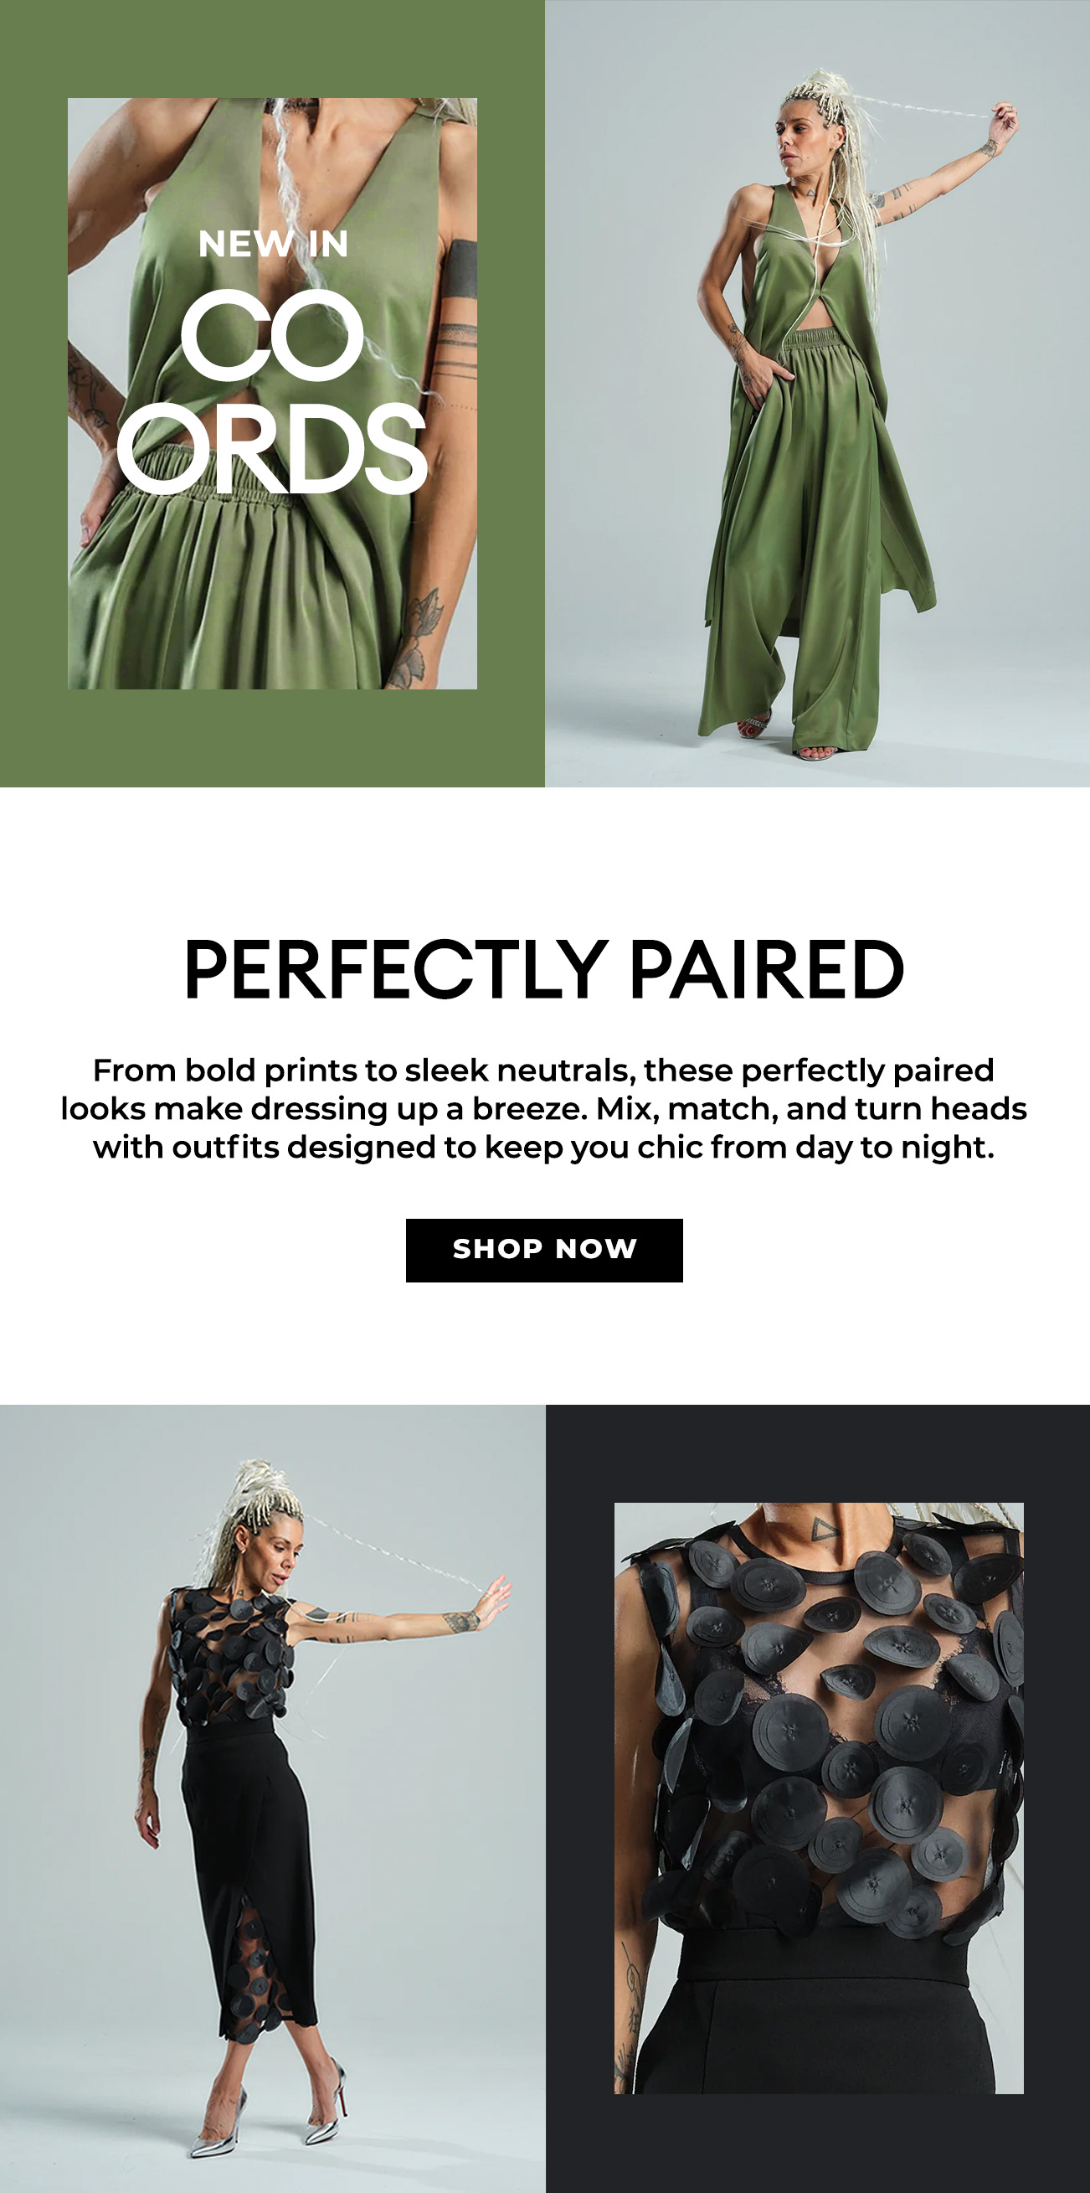Click the paragraph about bold prints and neutrals
The height and width of the screenshot is (2193, 1090).
(543, 1108)
